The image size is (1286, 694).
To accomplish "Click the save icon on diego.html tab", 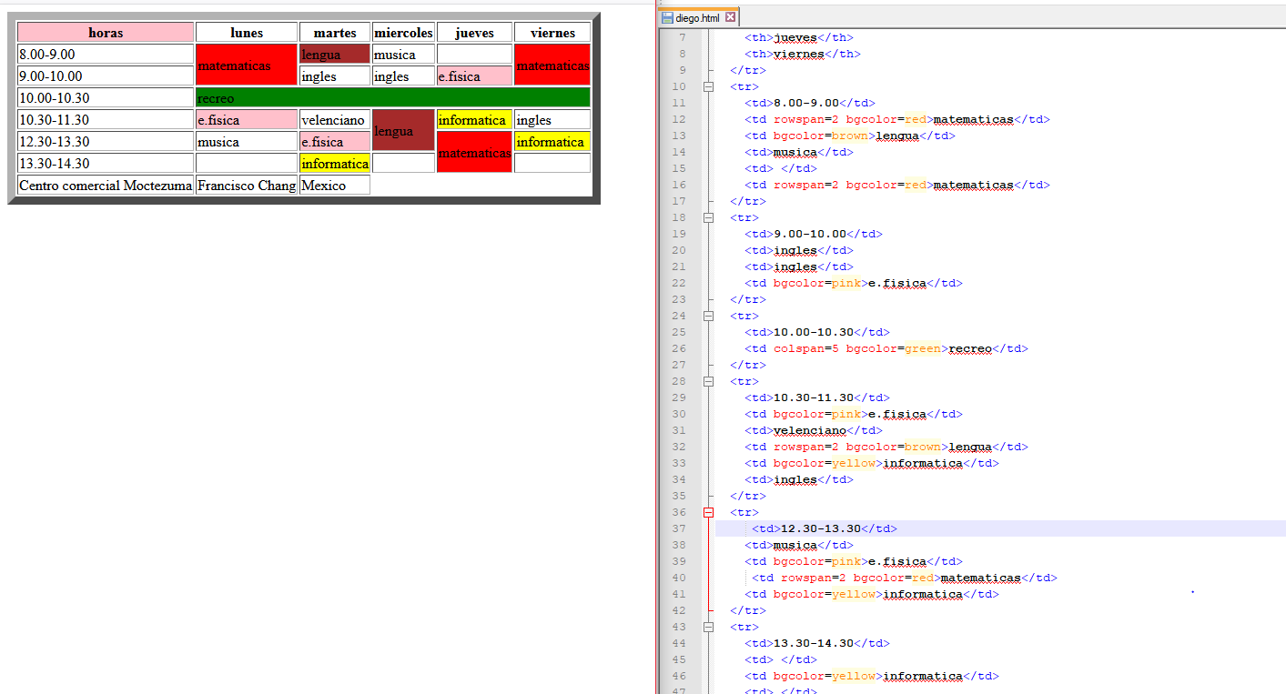I will (x=668, y=17).
